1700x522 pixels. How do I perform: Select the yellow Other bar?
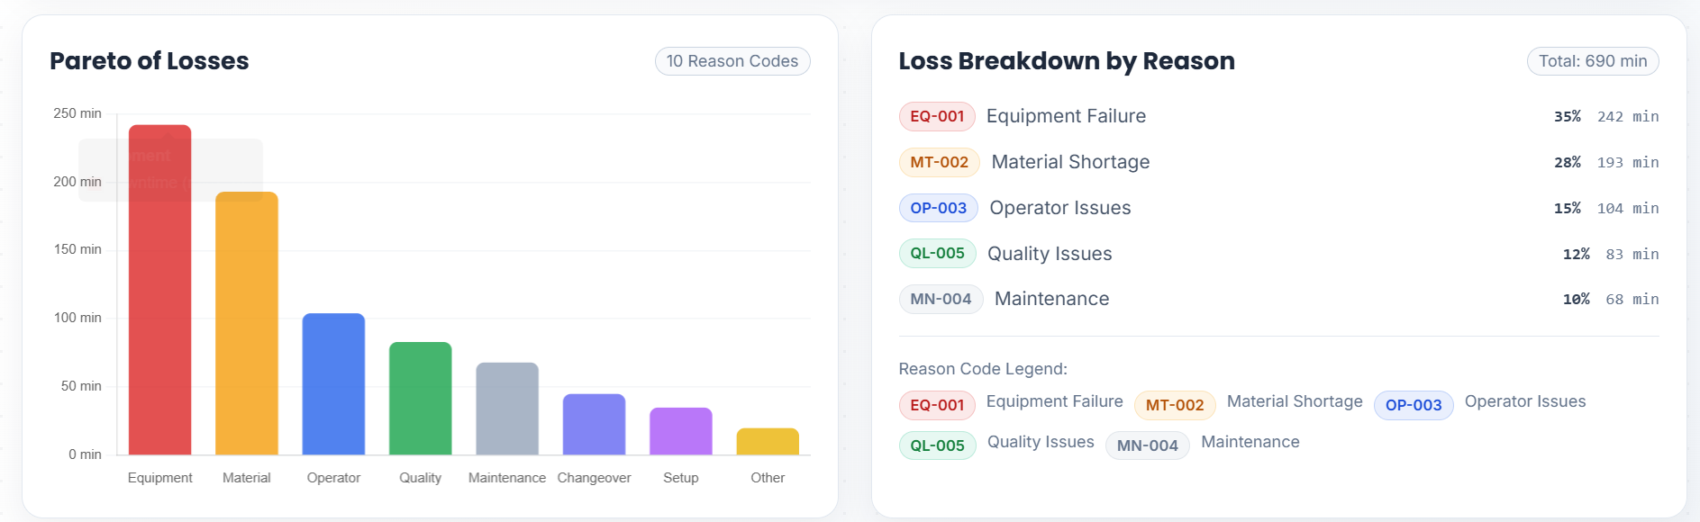pyautogui.click(x=768, y=442)
